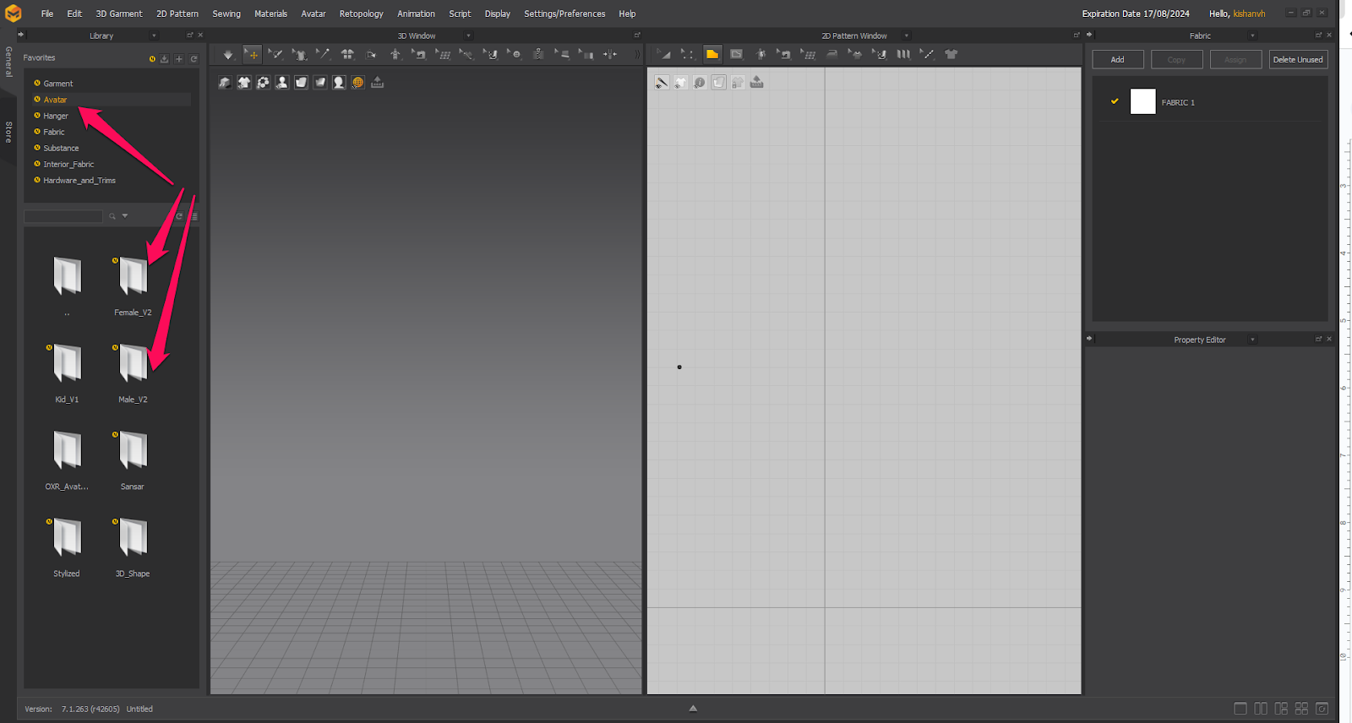This screenshot has height=723, width=1352.
Task: Toggle the avatar display icon in 3D window
Action: (x=281, y=82)
